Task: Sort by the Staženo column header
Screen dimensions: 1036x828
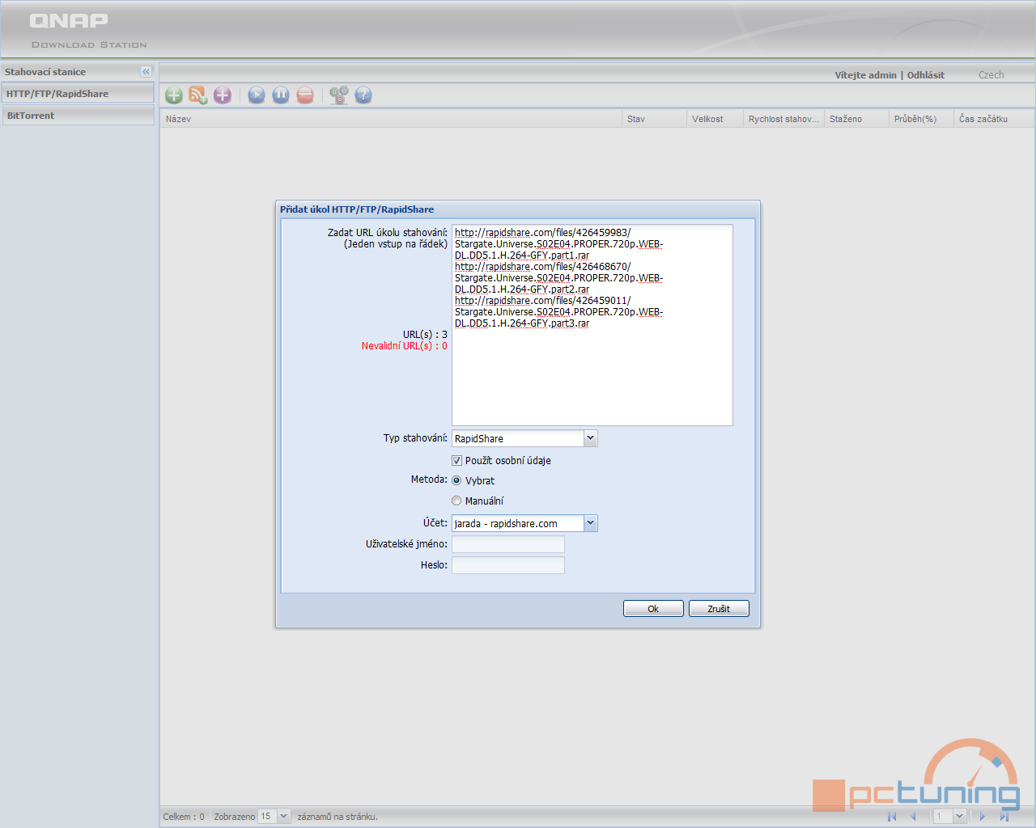Action: click(856, 119)
